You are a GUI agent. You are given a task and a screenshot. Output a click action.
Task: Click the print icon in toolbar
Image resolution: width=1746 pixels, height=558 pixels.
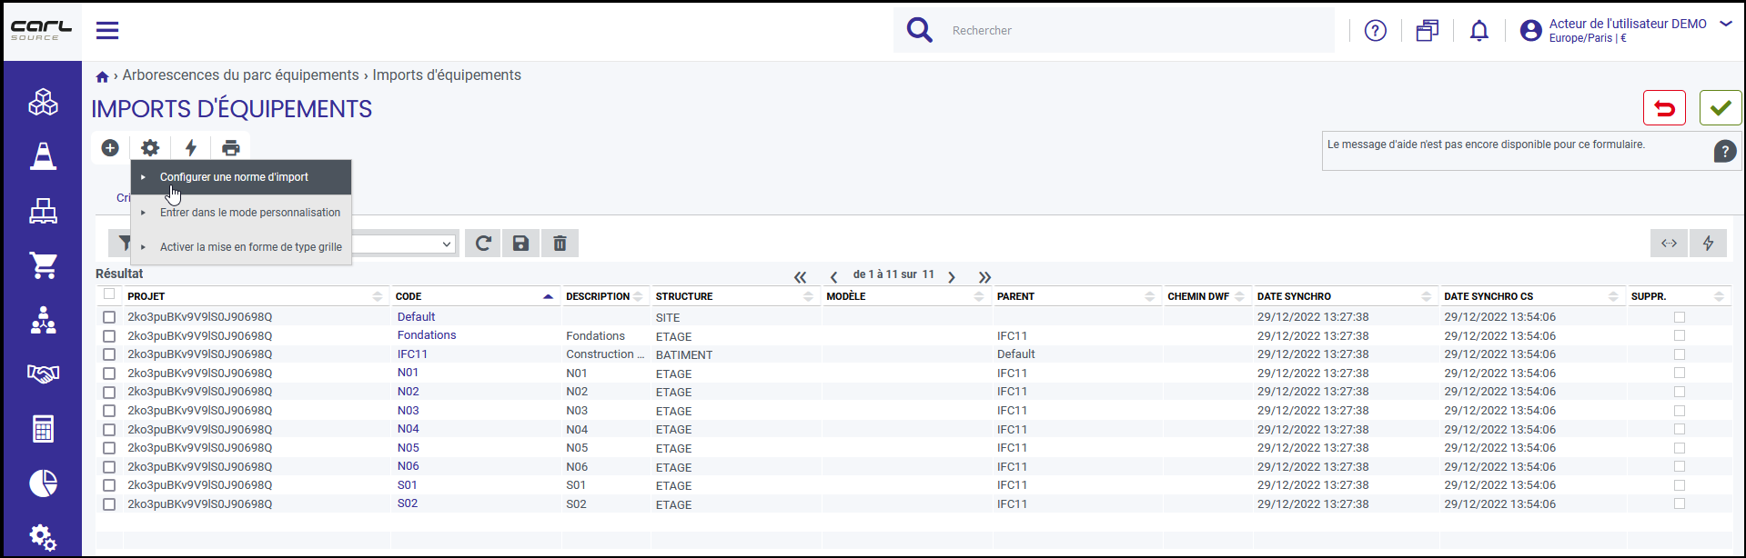tap(231, 148)
